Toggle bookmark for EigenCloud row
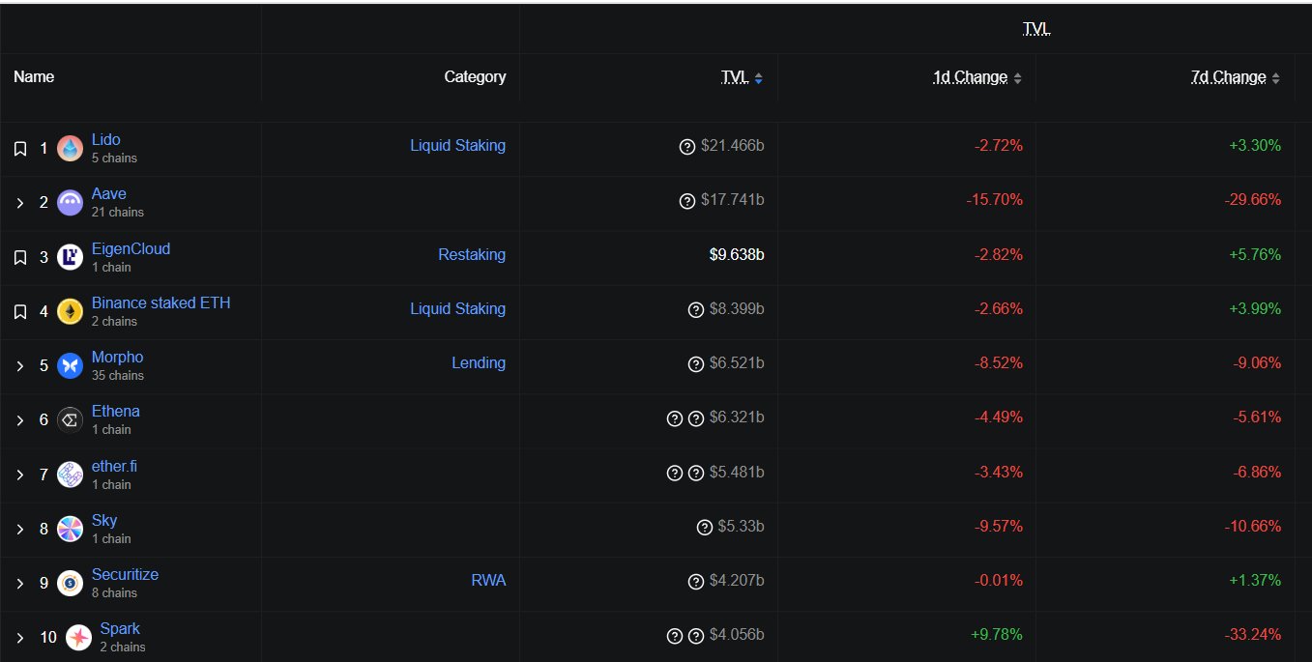The width and height of the screenshot is (1312, 662). (20, 257)
